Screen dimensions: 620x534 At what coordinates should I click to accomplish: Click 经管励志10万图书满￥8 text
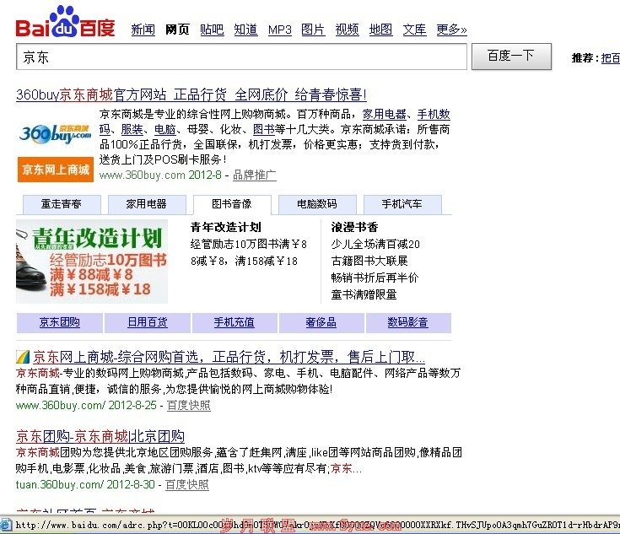point(248,245)
